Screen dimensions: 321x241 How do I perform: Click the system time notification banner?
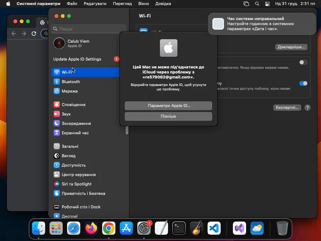(262, 24)
